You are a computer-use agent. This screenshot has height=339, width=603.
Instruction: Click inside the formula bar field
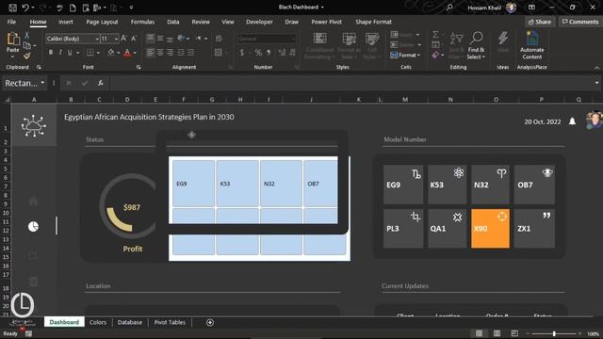tap(350, 83)
